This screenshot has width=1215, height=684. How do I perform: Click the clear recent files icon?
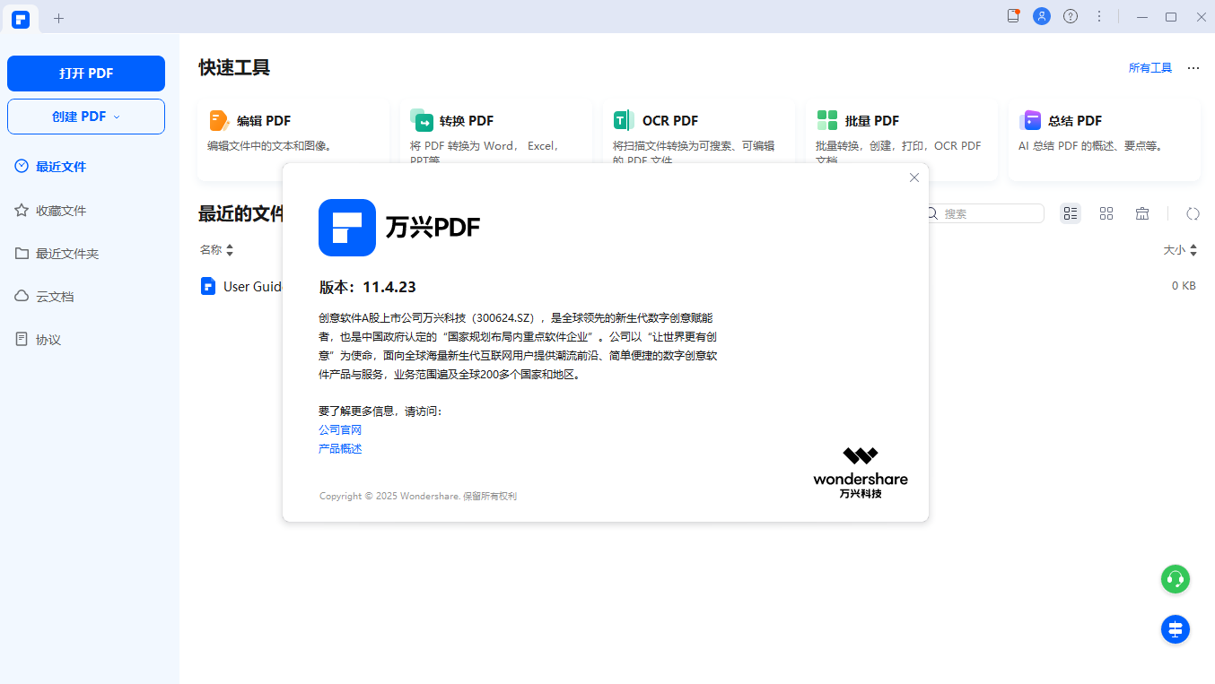[1142, 213]
